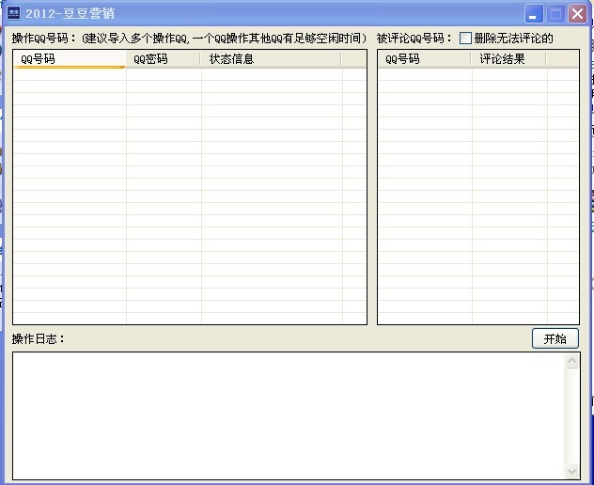Click inside the 操作日志 text area

(289, 416)
